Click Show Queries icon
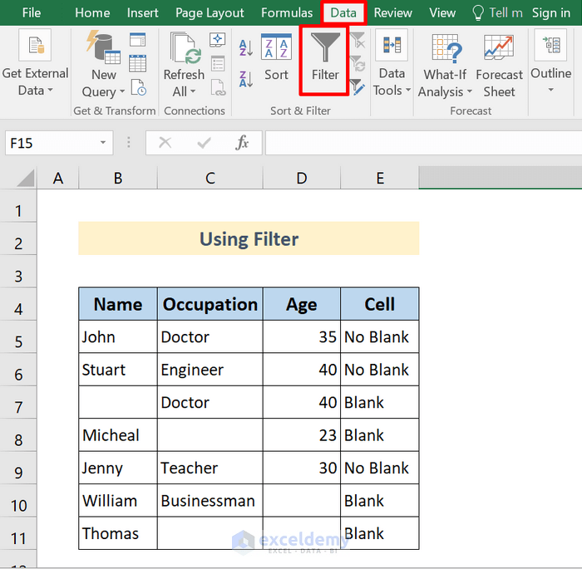 138,40
